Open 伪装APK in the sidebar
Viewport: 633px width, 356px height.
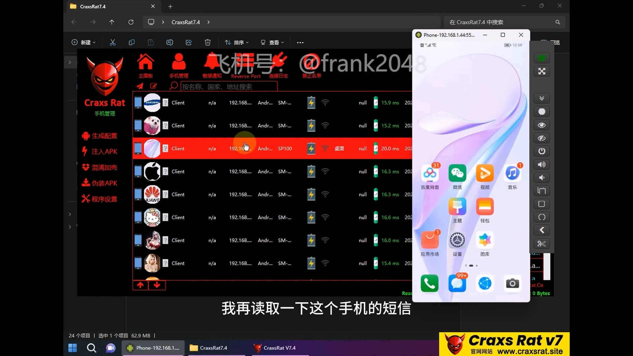coord(100,183)
